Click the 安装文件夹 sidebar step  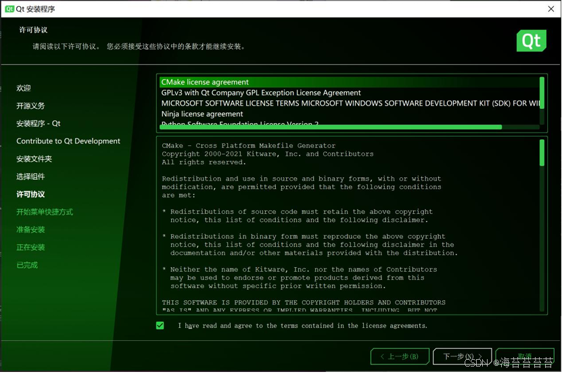coord(34,158)
